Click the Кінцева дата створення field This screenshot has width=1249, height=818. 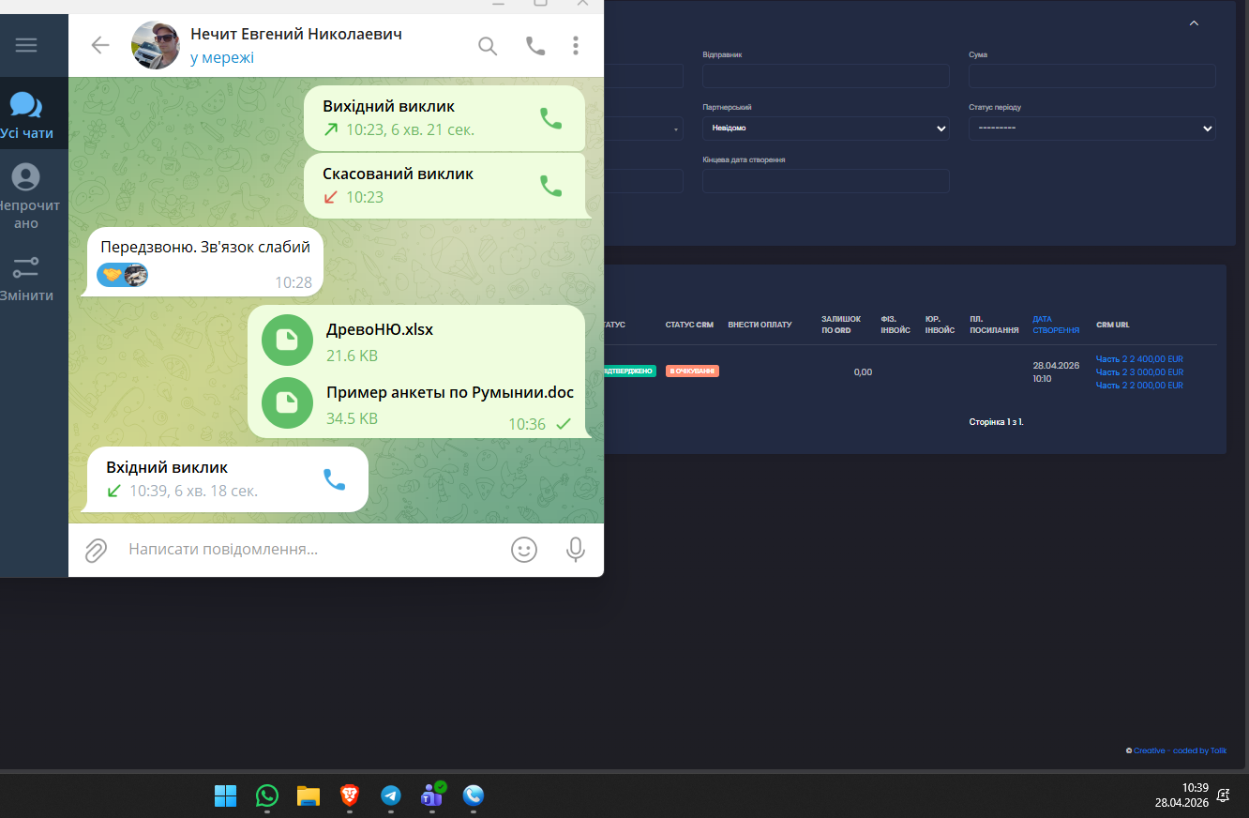[x=825, y=181]
